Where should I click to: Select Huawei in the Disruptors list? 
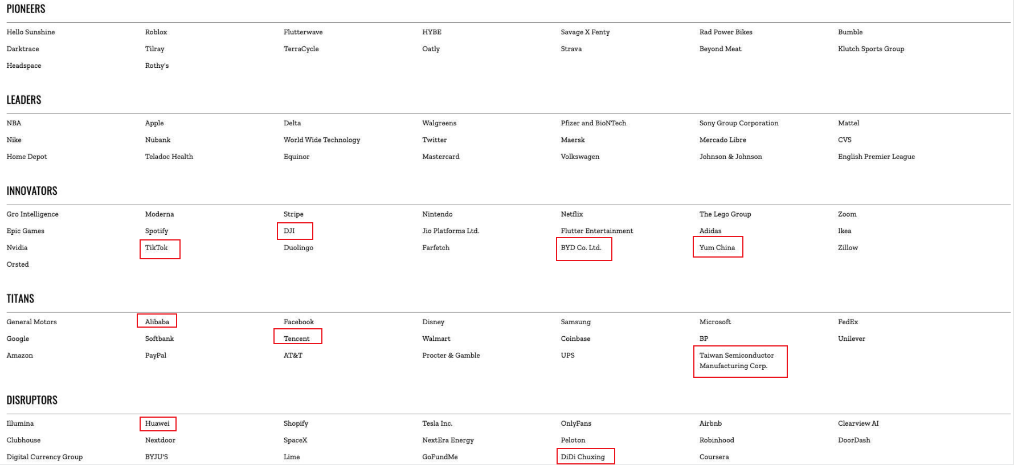(157, 423)
